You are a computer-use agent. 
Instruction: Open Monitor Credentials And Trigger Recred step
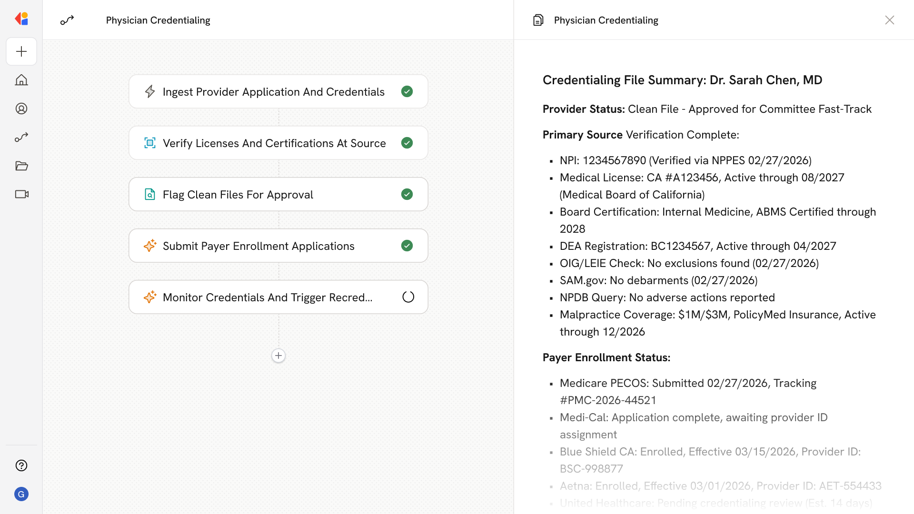point(267,297)
